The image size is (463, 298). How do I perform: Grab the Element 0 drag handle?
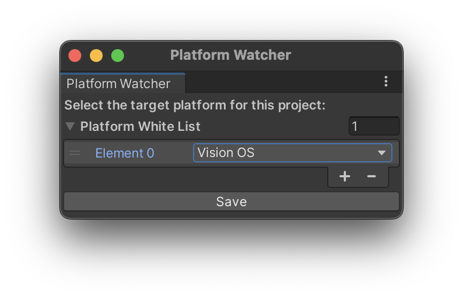point(75,153)
